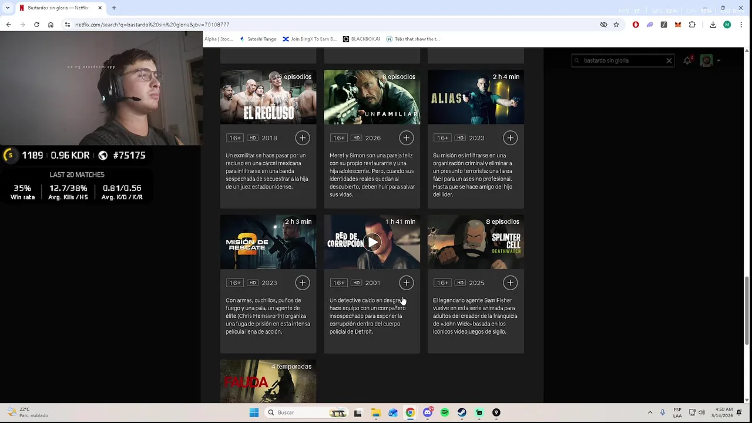The height and width of the screenshot is (423, 752).
Task: Open Splinter Cell Deathwatch thumbnail
Action: (476, 242)
